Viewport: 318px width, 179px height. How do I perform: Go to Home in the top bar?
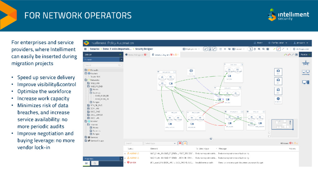[258, 43]
